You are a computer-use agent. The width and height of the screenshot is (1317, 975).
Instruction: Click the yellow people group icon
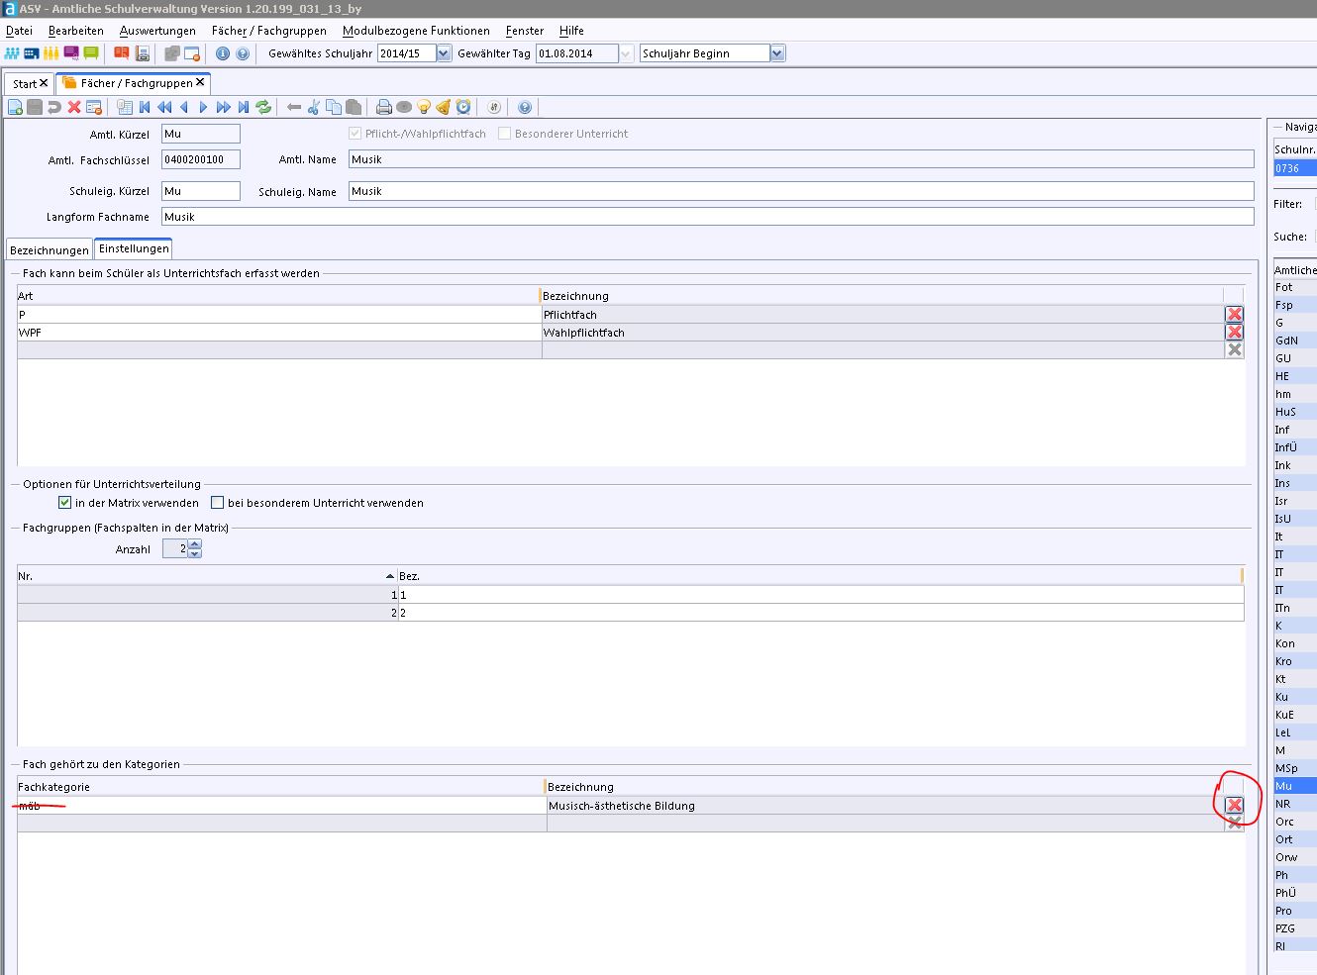(x=51, y=53)
